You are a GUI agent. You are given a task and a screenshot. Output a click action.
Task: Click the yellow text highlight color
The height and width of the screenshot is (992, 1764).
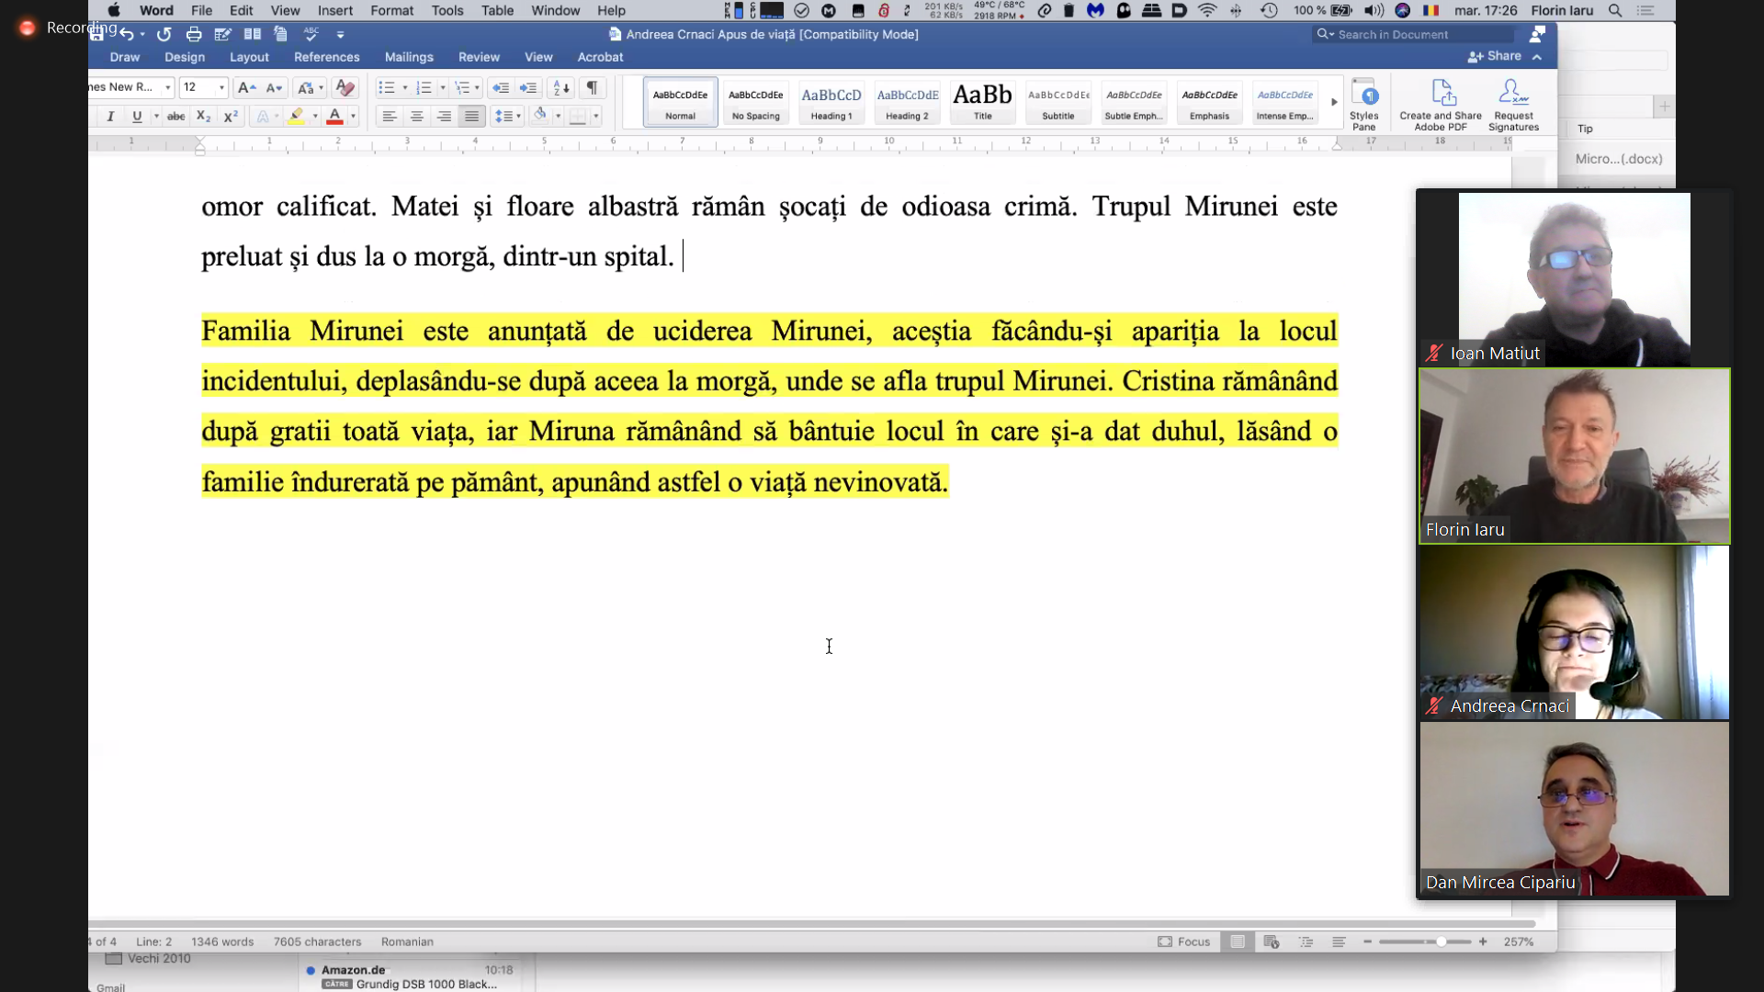296,117
